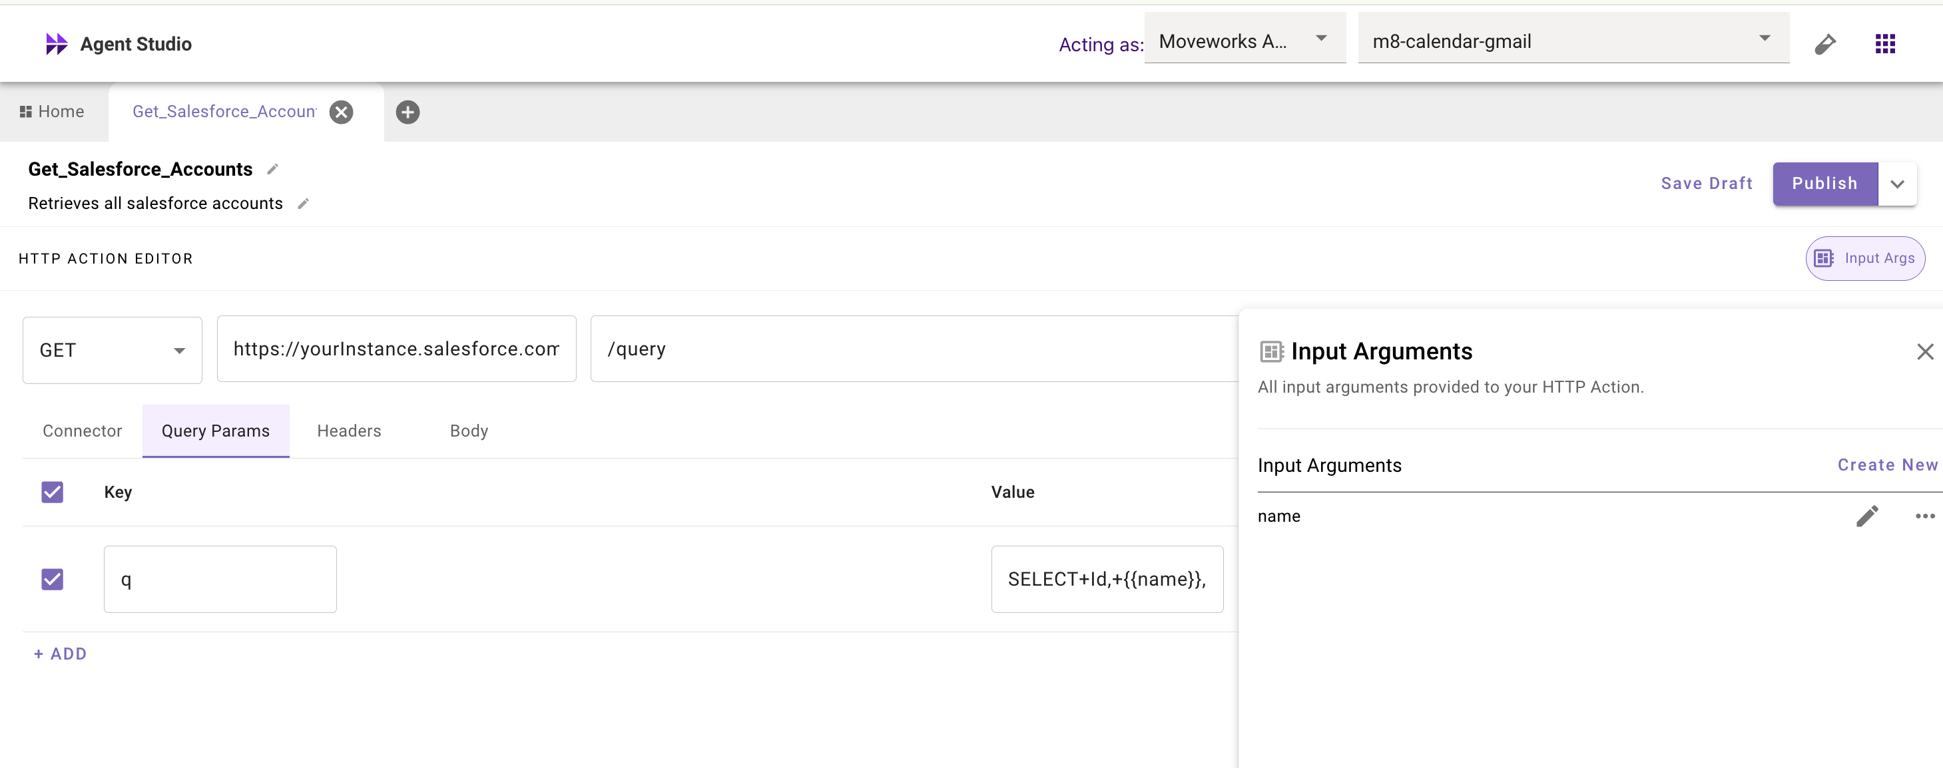Edit the description Retrieves all salesforce accounts
Image resolution: width=1943 pixels, height=768 pixels.
[x=303, y=204]
